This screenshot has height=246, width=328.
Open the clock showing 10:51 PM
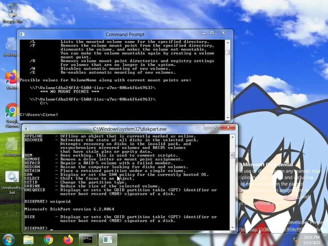[312, 240]
